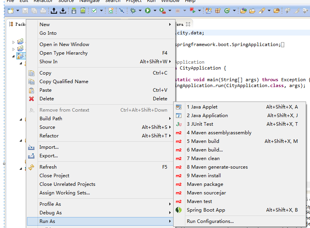Click the Skip All Breakpoints icon
The width and height of the screenshot is (310, 228).
pos(122,11)
